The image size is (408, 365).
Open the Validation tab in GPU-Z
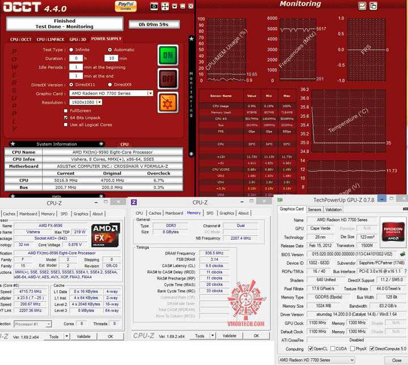[333, 209]
